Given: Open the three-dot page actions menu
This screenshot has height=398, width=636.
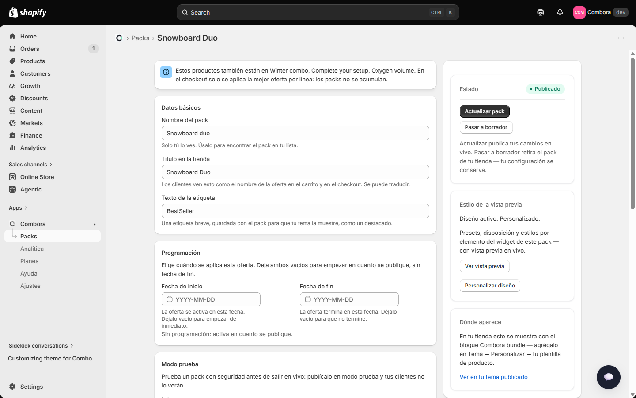Looking at the screenshot, I should (x=621, y=38).
